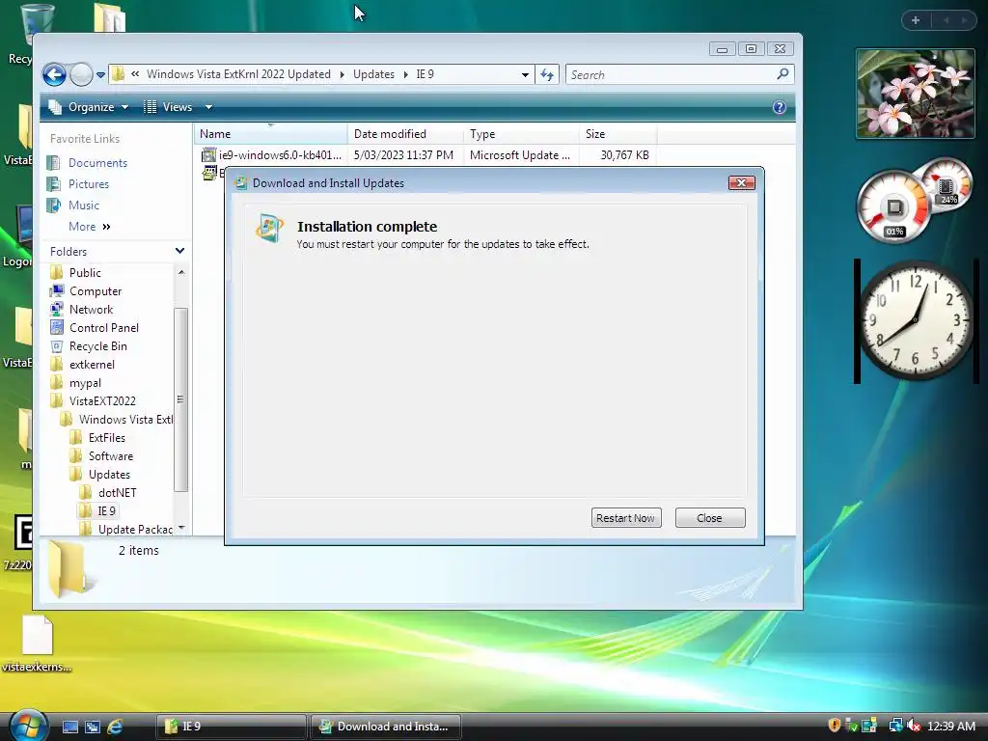Screen dimensions: 988x741
Task: Click the taskbar clock showing 12:39 AM
Action: coord(950,727)
